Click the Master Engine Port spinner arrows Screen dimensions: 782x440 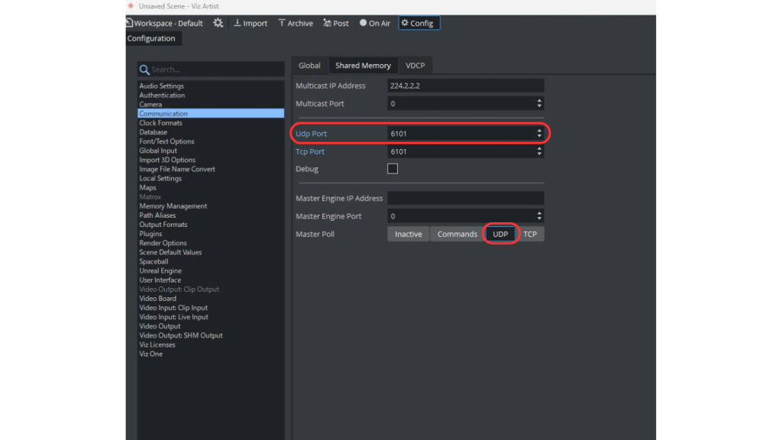click(539, 216)
